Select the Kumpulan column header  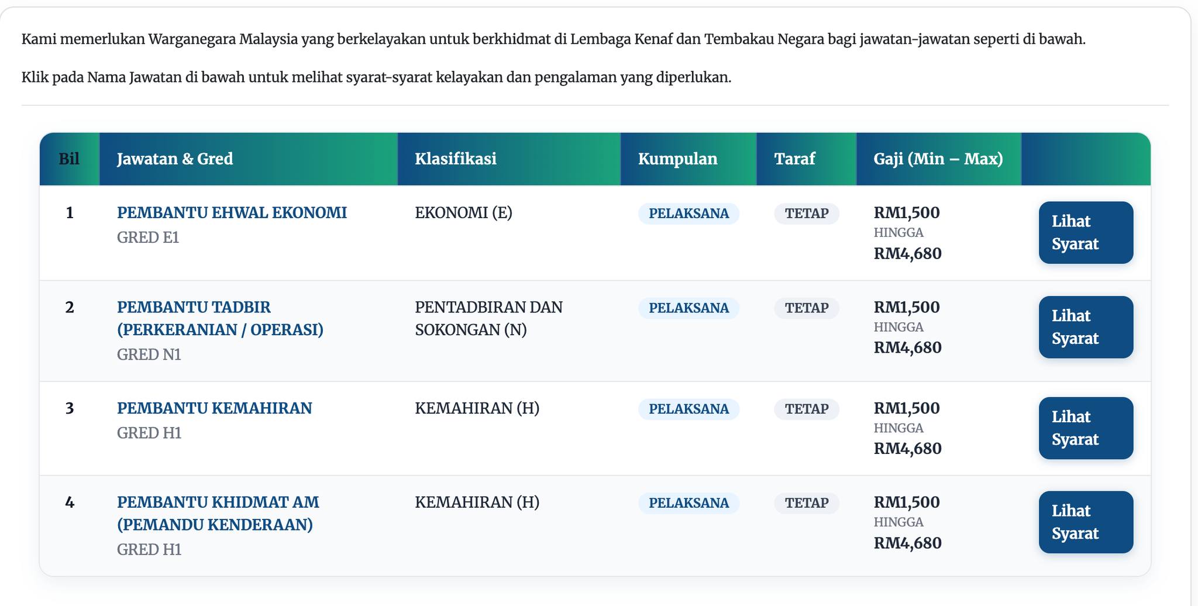[677, 159]
